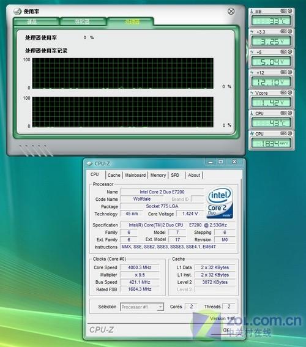The image size is (306, 347).
Task: Close the +12 voltage widget
Action: click(x=289, y=72)
